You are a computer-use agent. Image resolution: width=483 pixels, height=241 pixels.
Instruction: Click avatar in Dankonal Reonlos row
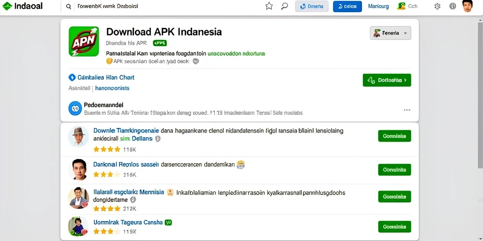[x=78, y=169]
